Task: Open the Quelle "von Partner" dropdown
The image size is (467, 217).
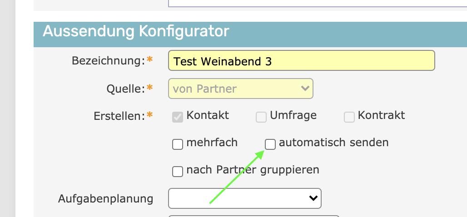Action: point(240,89)
